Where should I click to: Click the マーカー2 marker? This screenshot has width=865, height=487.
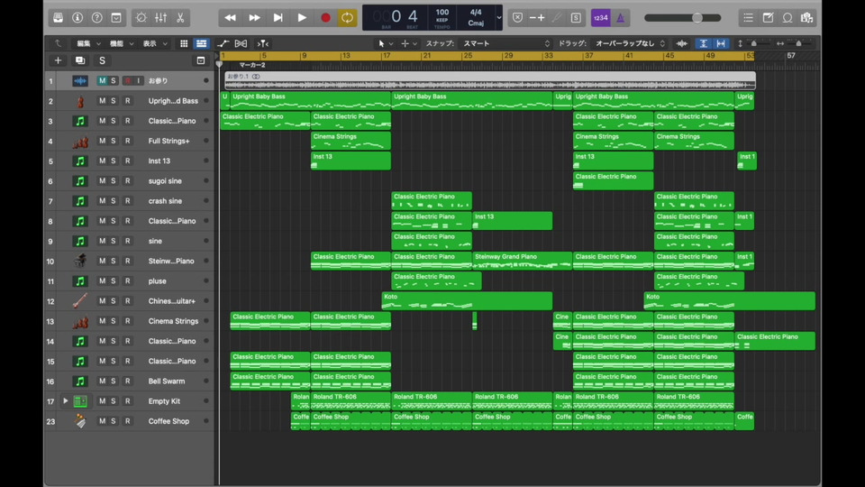tap(252, 65)
